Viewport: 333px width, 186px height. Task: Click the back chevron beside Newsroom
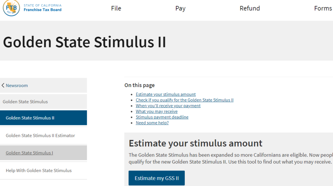(x=3, y=85)
